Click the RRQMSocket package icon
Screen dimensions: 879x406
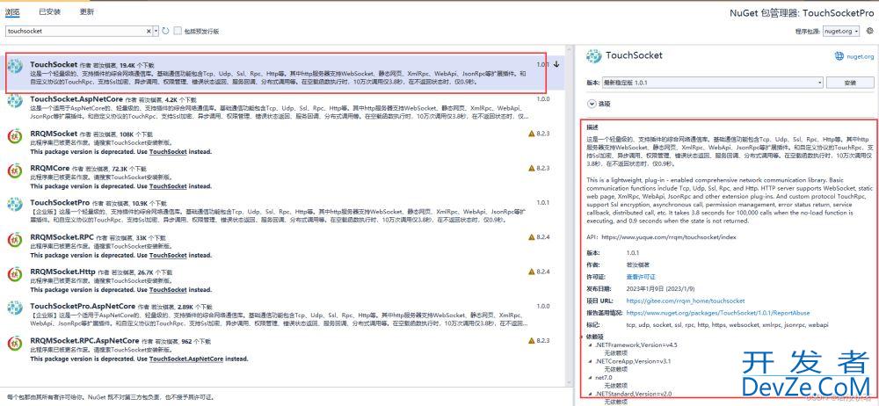pos(15,135)
